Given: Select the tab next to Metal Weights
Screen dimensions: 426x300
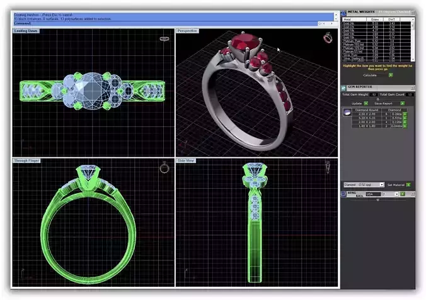Looking at the screenshot, I should 394,12.
